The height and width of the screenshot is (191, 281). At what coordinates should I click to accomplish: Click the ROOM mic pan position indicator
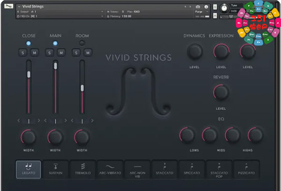[82, 122]
